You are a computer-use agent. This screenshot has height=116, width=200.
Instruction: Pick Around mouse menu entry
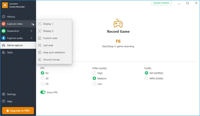[x=54, y=60]
